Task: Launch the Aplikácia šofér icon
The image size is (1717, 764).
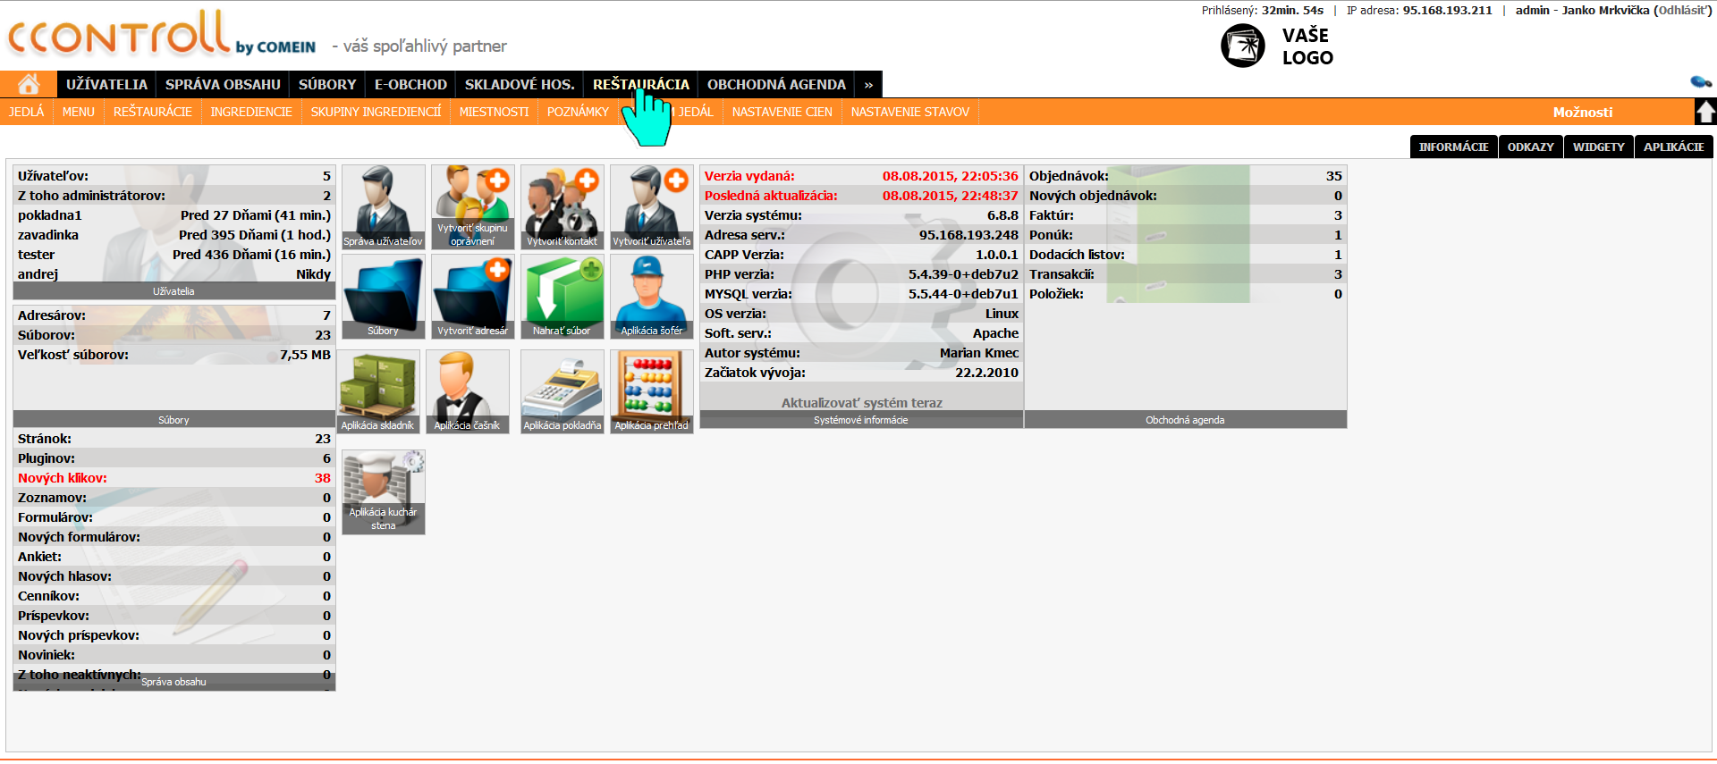Action: (x=651, y=296)
